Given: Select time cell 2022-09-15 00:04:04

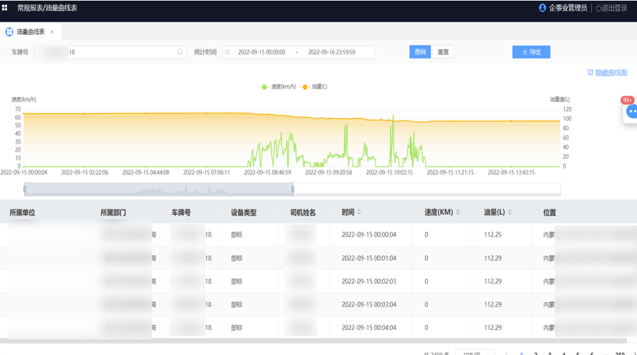Looking at the screenshot, I should click(369, 327).
